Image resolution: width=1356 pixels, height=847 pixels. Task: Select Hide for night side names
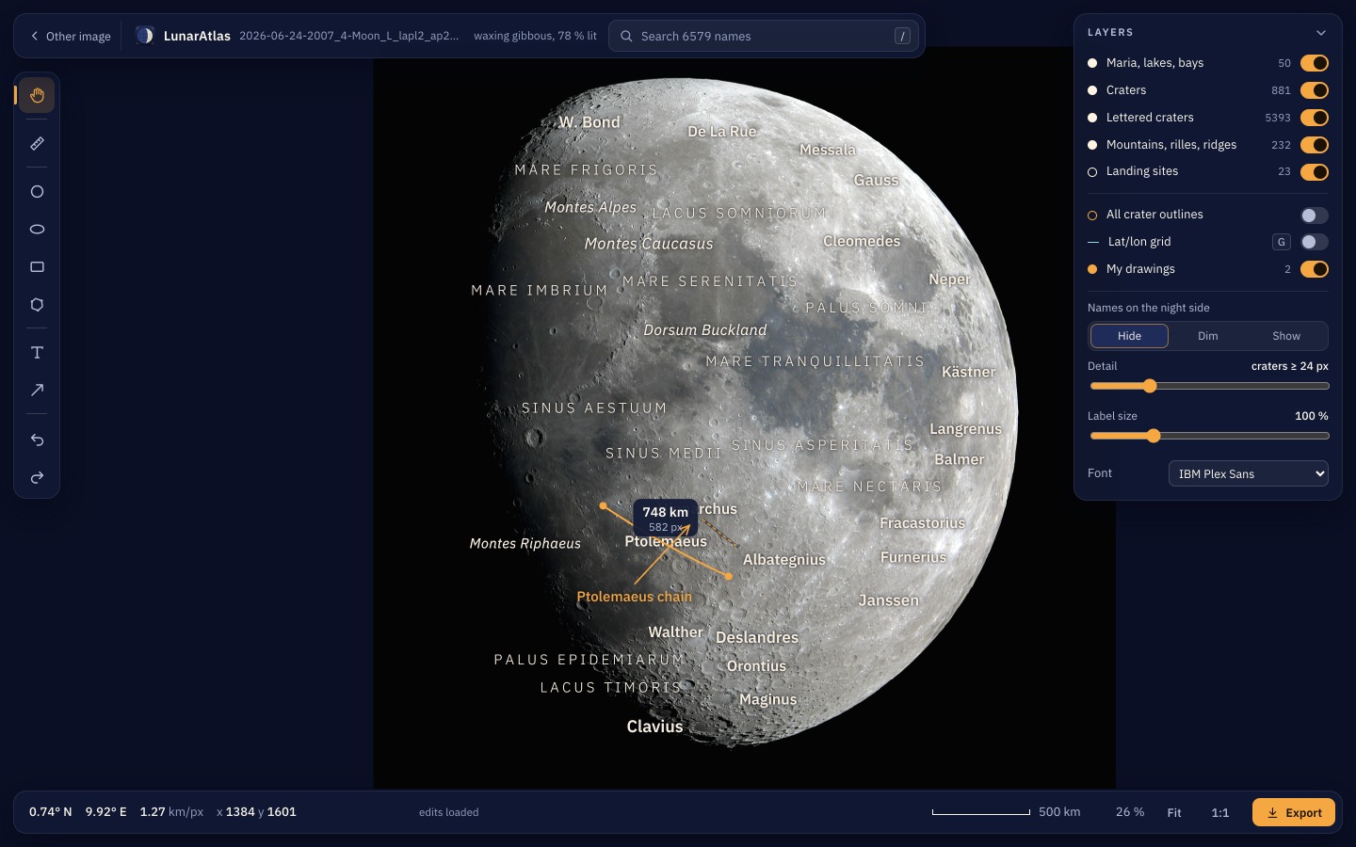tap(1129, 336)
